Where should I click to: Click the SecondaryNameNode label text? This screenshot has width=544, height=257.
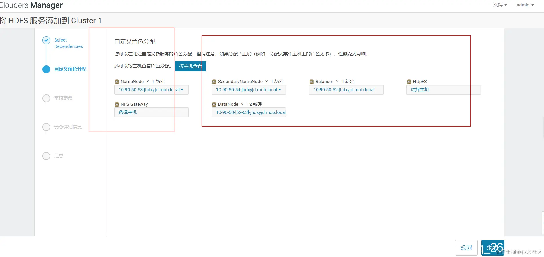tap(240, 82)
